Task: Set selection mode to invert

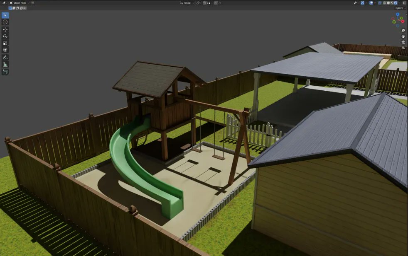Action: coord(21,8)
